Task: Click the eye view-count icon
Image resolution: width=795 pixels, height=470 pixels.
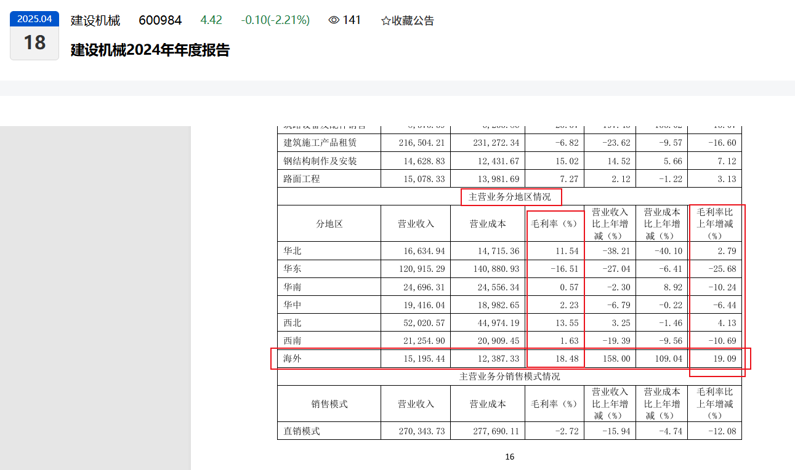Action: click(334, 20)
